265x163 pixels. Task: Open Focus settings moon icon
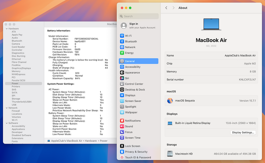[x=122, y=132]
